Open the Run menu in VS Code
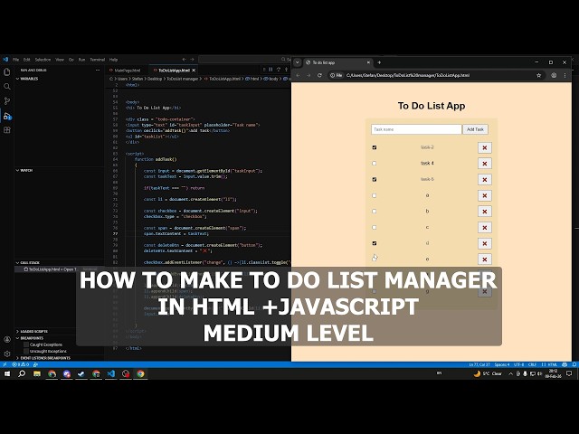This screenshot has width=579, height=434. point(82,60)
